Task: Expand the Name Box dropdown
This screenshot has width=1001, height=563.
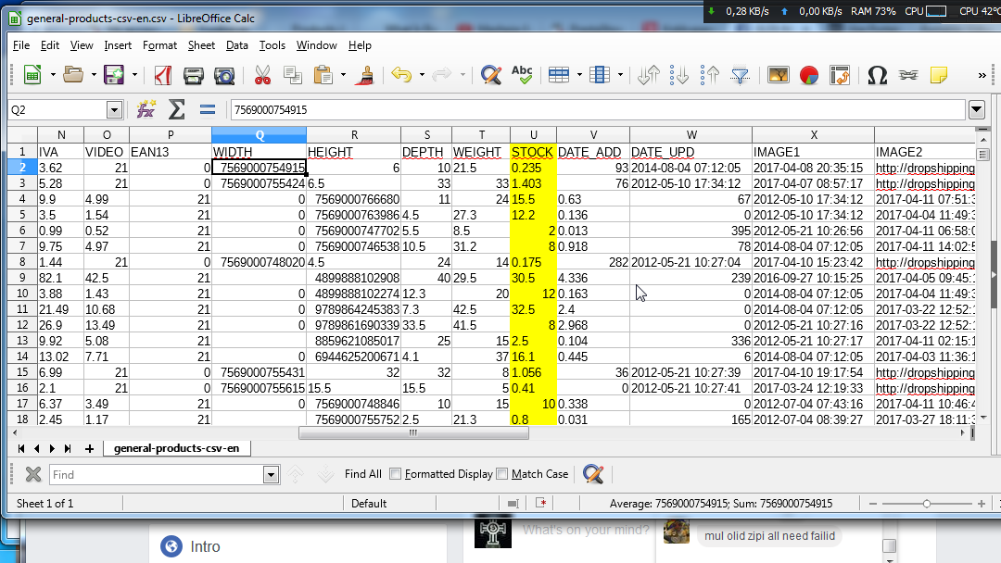Action: (x=114, y=110)
